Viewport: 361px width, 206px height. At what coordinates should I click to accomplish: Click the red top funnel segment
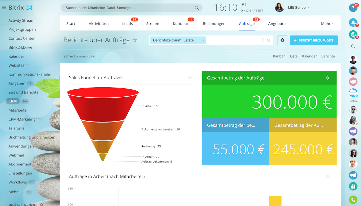103,104
